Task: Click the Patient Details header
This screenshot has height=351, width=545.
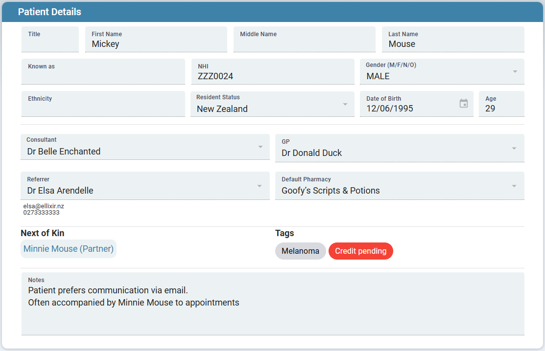Action: tap(49, 12)
